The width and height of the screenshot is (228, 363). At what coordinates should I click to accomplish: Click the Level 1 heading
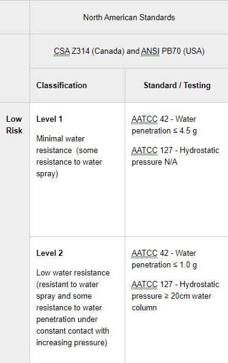50,119
